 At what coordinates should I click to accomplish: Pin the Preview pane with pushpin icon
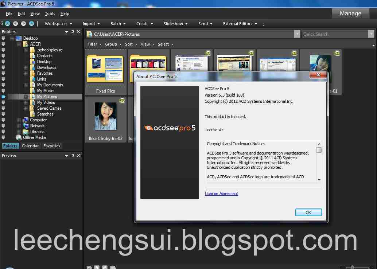73,156
